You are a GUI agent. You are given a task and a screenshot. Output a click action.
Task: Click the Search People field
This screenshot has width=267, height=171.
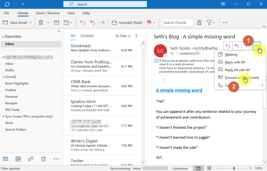coord(177,23)
